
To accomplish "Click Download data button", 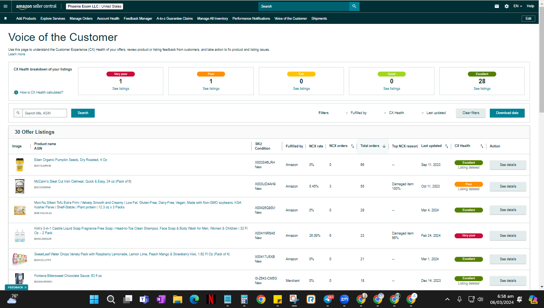I will (507, 113).
